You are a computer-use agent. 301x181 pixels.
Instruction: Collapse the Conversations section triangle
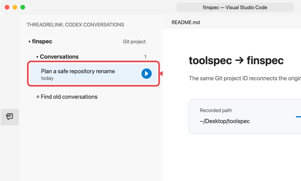pyautogui.click(x=37, y=57)
